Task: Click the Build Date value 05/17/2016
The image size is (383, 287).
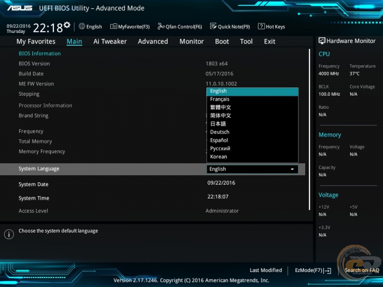Action: click(220, 74)
